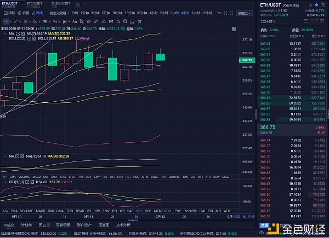Image resolution: width=329 pixels, height=238 pixels.
Task: Select the Aa text annotation tool
Action: pyautogui.click(x=75, y=21)
